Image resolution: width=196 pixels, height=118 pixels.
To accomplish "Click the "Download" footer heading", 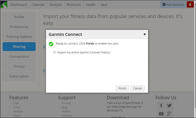I will tap(118, 98).
